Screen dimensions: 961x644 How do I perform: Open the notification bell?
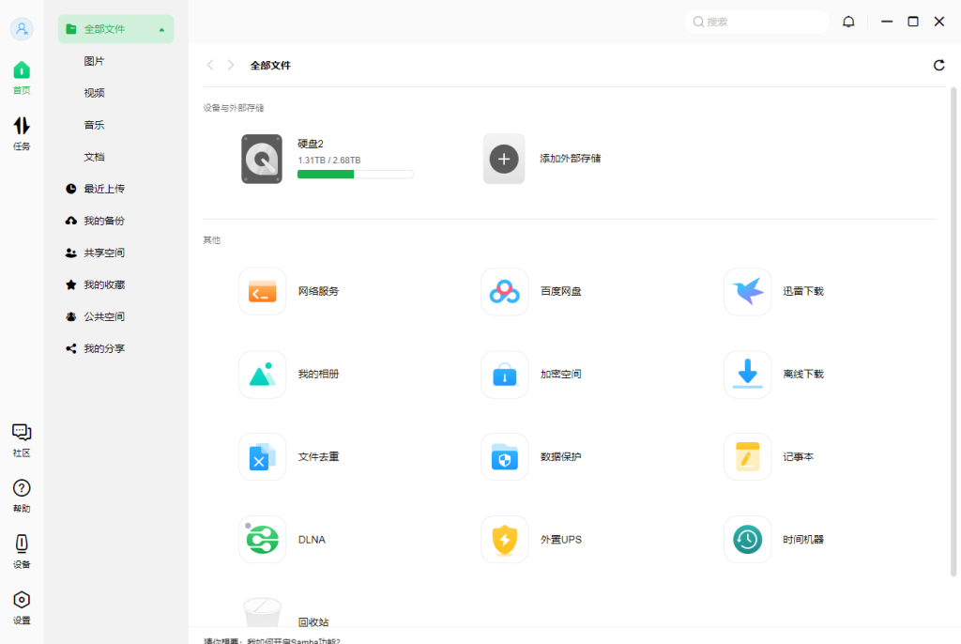848,22
